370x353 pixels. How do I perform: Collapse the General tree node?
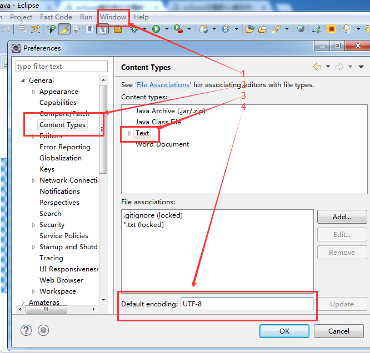pos(23,80)
